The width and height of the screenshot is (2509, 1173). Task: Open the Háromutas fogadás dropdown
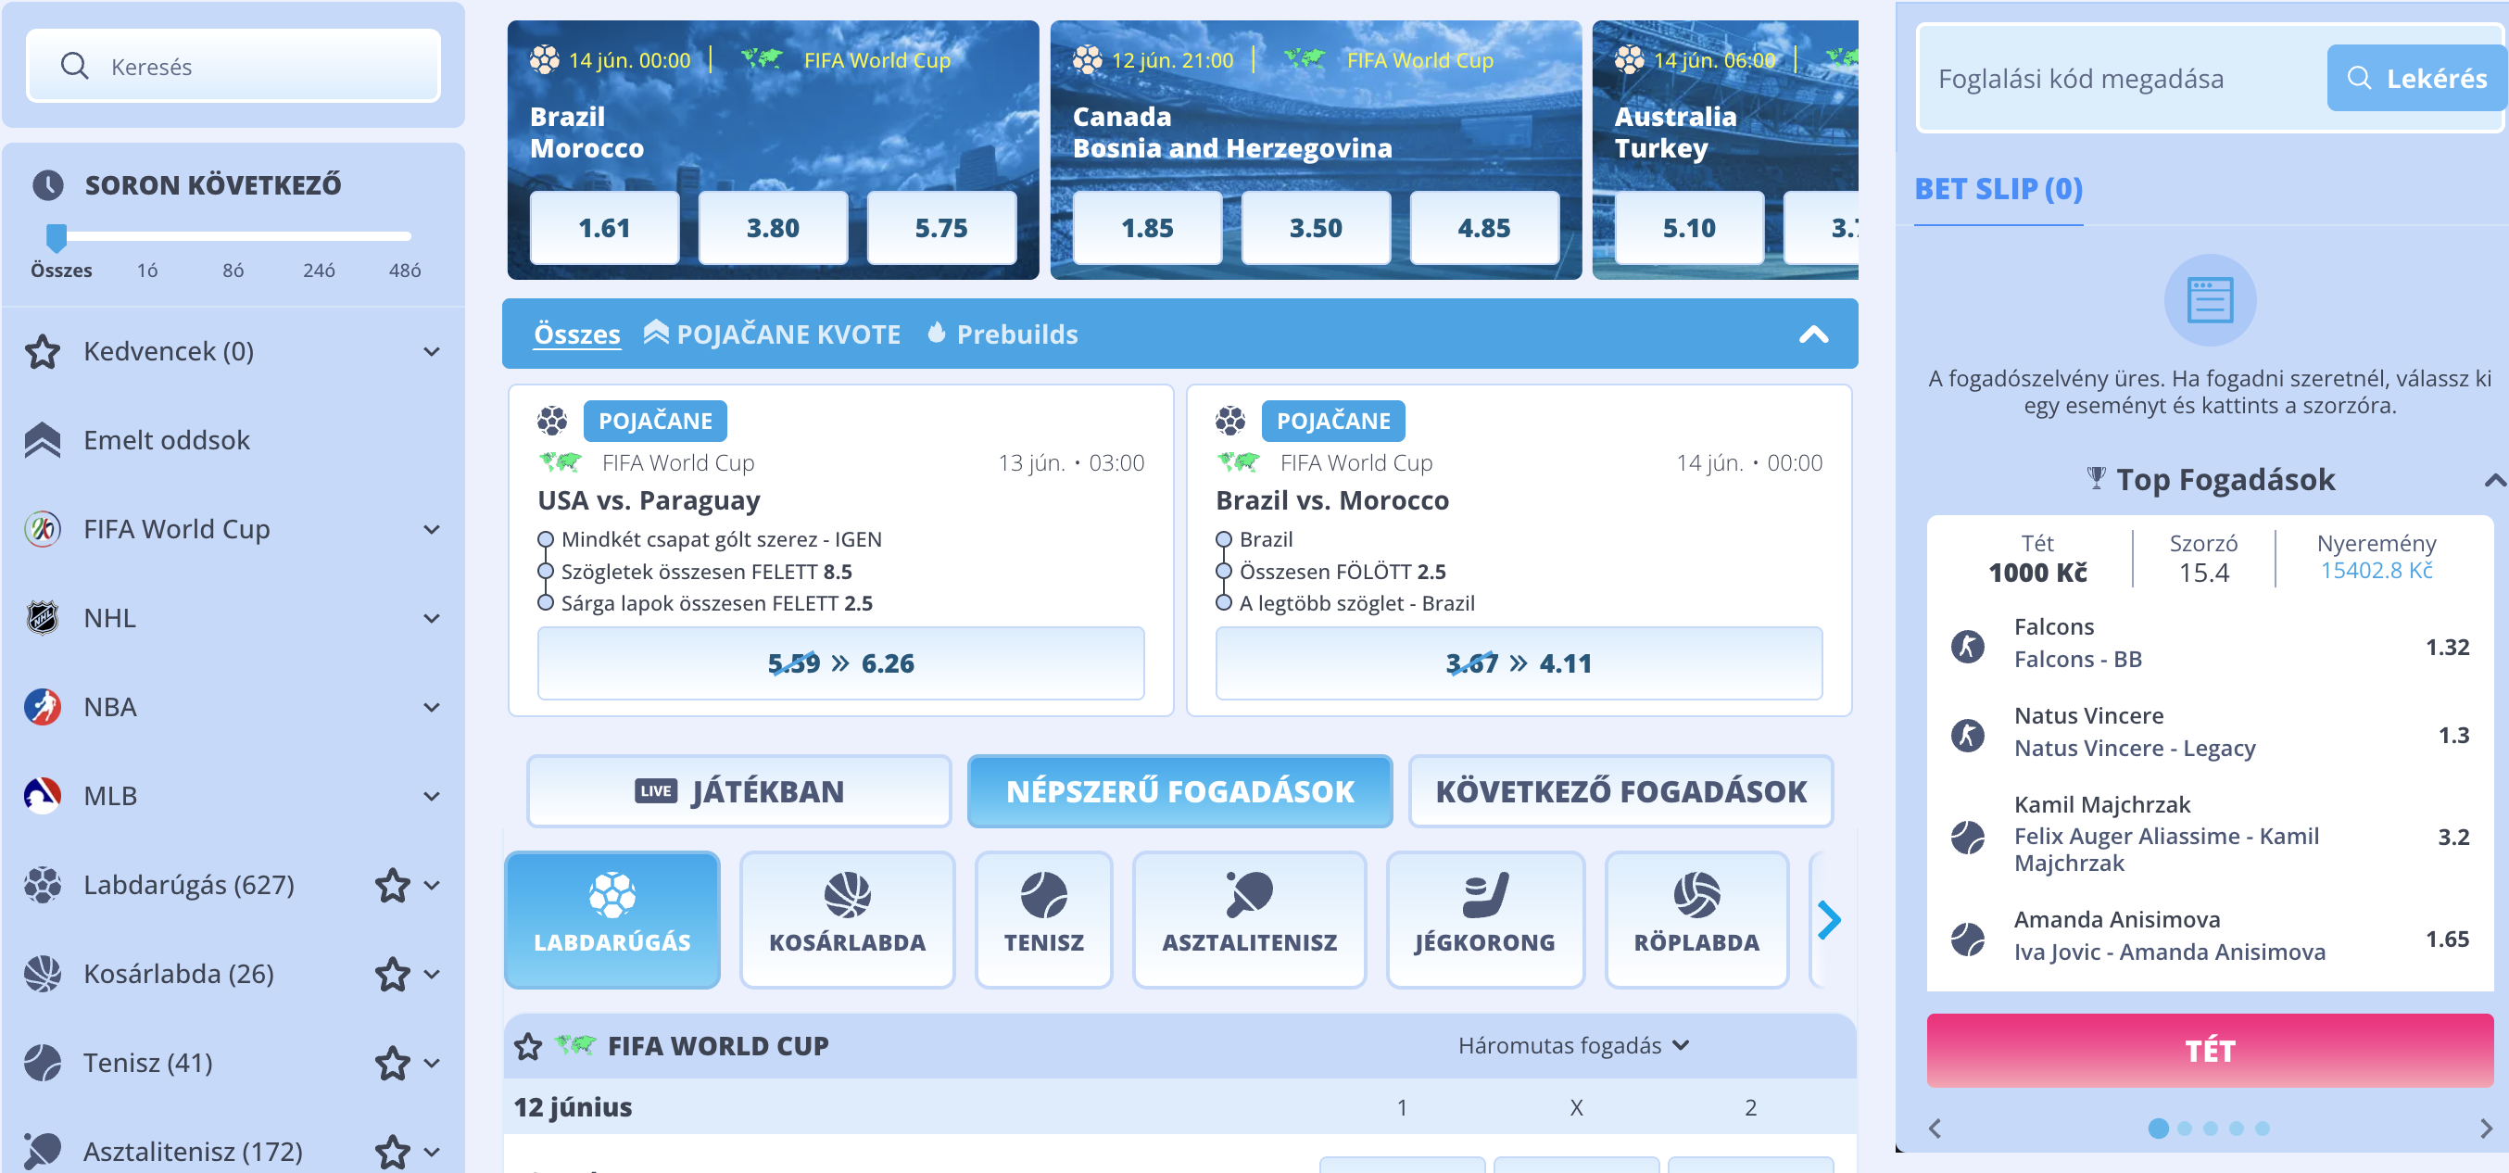point(1573,1045)
